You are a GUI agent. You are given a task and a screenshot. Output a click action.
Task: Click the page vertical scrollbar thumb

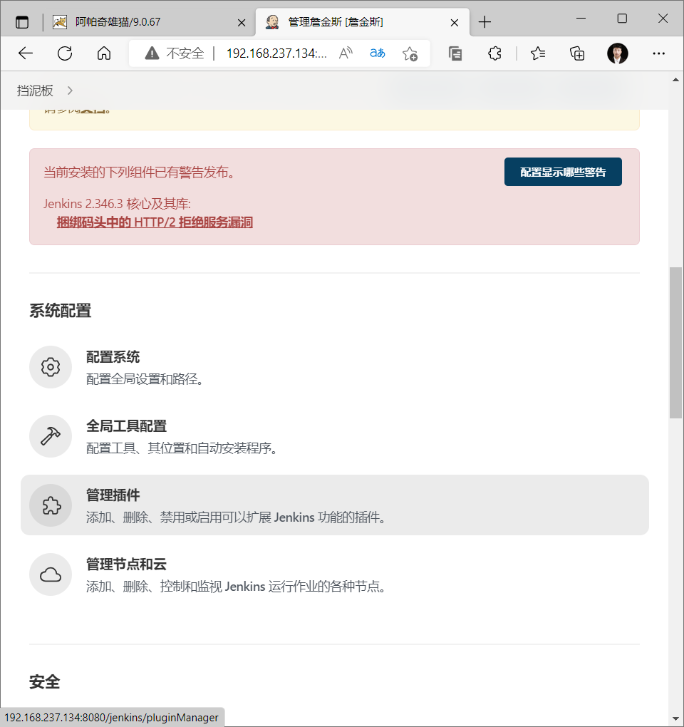click(x=675, y=343)
